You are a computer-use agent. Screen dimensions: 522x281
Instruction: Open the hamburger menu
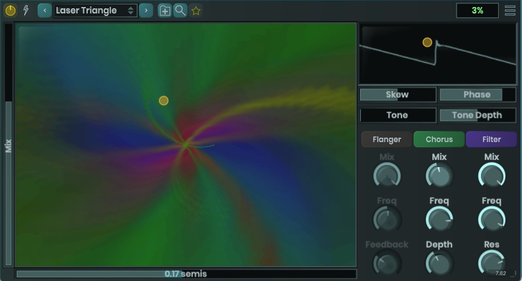tap(510, 10)
